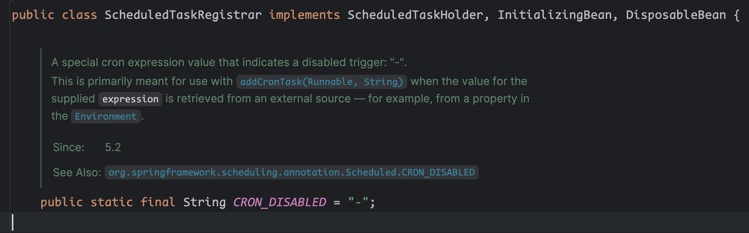Click the See Also label
The image size is (749, 233).
coord(77,172)
